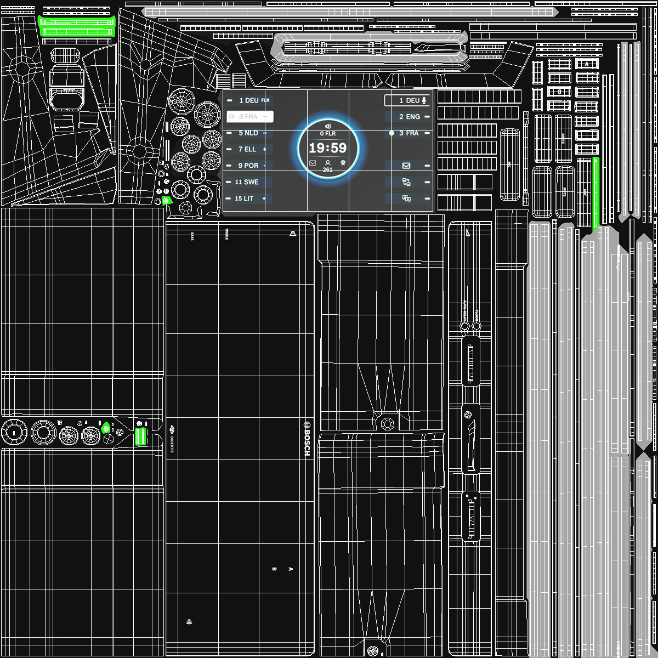The height and width of the screenshot is (658, 658).
Task: Click the bottom translation chat bubbles icon
Action: 406,198
